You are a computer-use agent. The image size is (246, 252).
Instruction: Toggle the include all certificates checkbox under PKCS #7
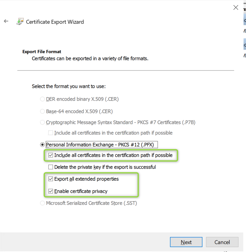click(x=50, y=133)
